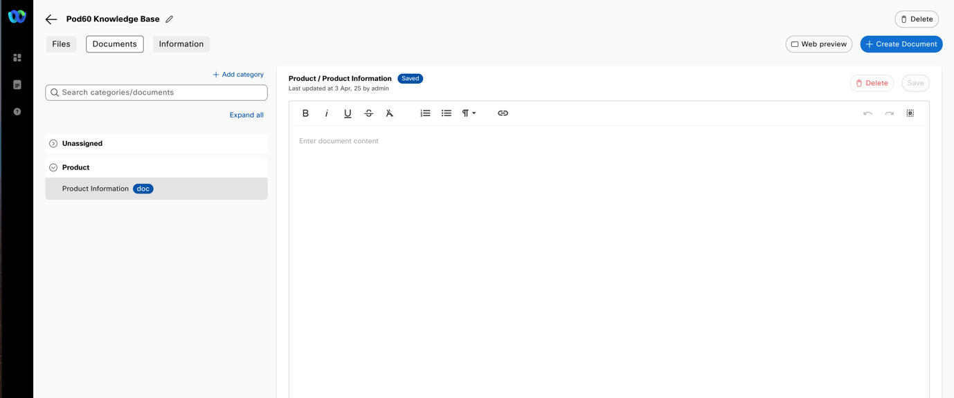
Task: Insert a bulleted list
Action: tap(447, 113)
